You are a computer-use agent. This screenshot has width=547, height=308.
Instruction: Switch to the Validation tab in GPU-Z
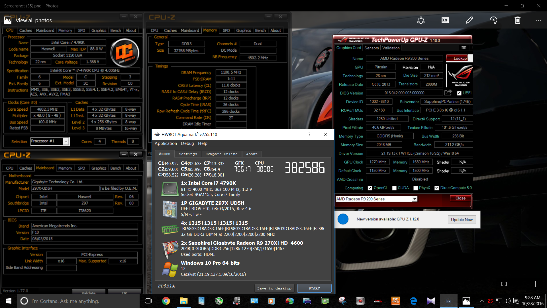(391, 48)
